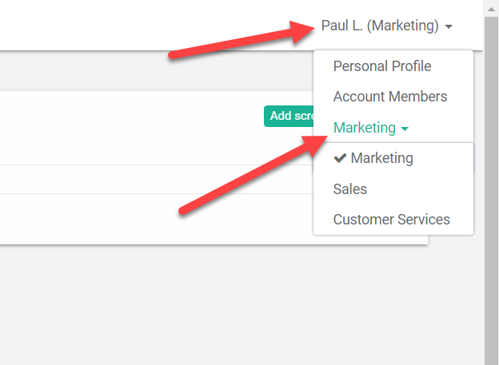
Task: Click the user name text Paul L.
Action: point(341,26)
